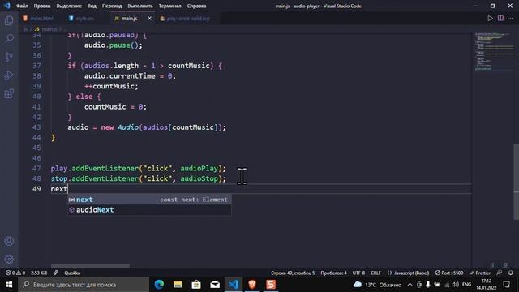Open the Run and Debug view
The width and height of the screenshot is (519, 292).
coord(9,75)
